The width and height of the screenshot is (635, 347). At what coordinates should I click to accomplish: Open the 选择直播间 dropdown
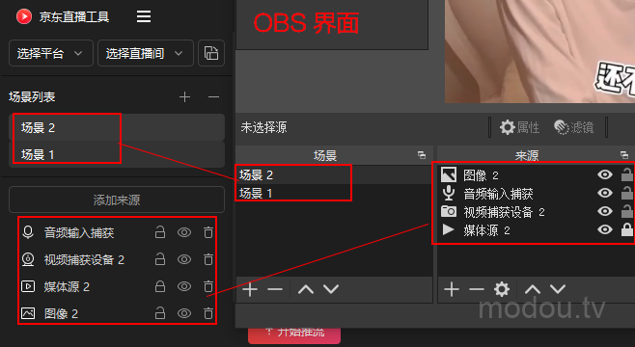(x=146, y=53)
